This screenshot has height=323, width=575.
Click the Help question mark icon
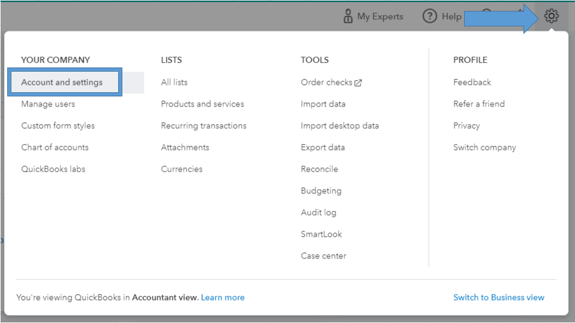coord(429,16)
